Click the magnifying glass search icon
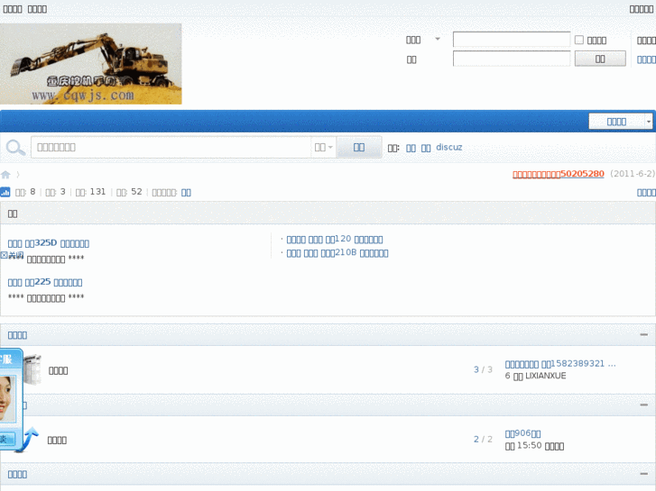The image size is (656, 491). [15, 148]
